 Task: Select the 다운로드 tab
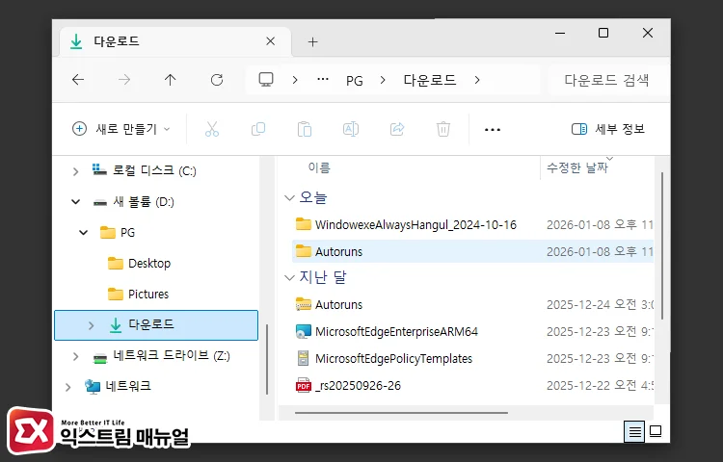(175, 42)
